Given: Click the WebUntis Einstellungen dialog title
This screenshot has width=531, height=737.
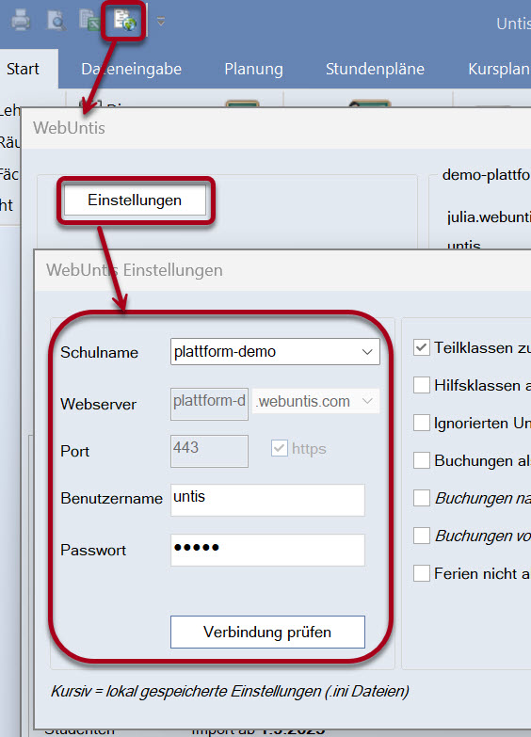Looking at the screenshot, I should point(134,270).
